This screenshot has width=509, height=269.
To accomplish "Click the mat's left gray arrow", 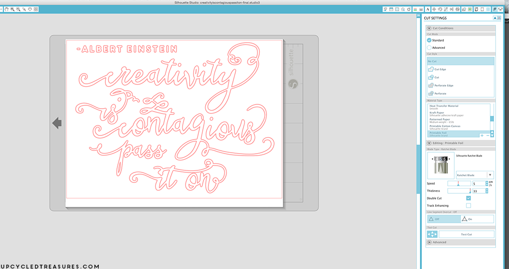I will (x=57, y=123).
